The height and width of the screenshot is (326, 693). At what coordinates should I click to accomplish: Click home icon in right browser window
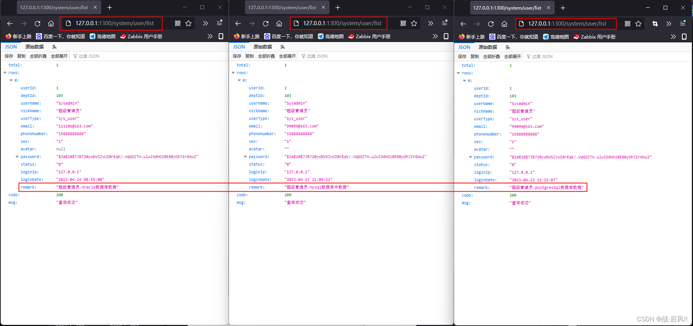coord(504,24)
